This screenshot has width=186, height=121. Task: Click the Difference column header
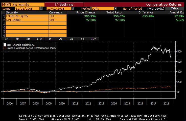point(146,12)
